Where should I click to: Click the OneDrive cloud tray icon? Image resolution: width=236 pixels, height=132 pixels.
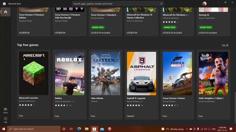click(191, 129)
